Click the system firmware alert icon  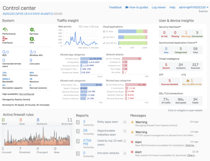click(132, 152)
